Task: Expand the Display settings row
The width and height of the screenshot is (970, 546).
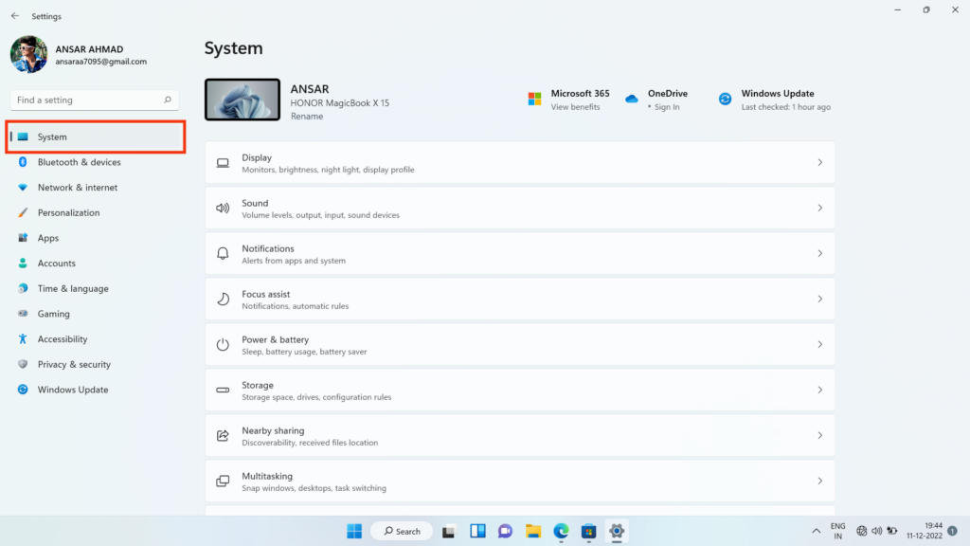Action: [x=520, y=163]
